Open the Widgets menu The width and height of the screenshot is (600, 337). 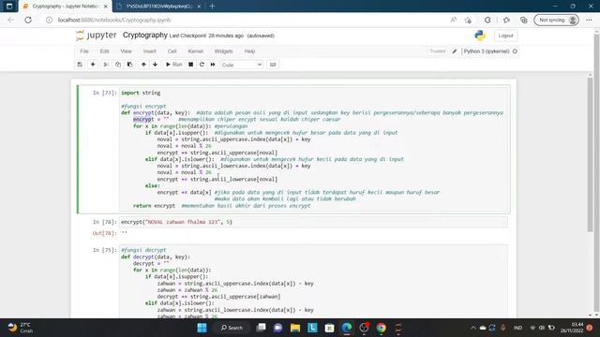pyautogui.click(x=223, y=51)
